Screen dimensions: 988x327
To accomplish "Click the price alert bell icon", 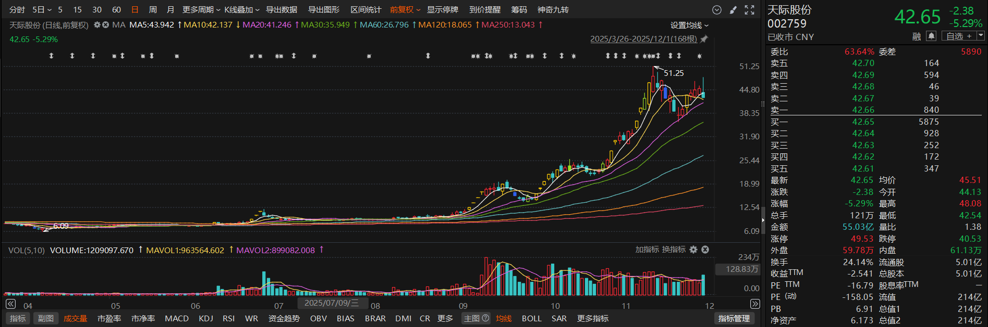I will point(931,36).
